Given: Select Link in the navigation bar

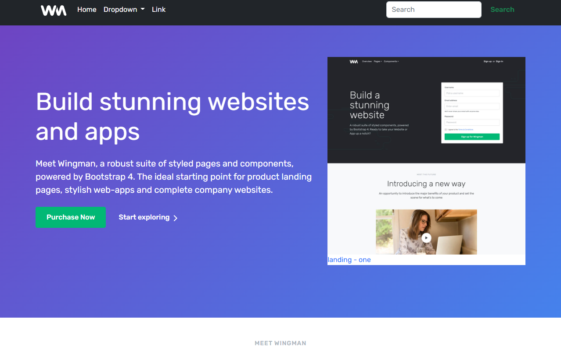Looking at the screenshot, I should [158, 9].
